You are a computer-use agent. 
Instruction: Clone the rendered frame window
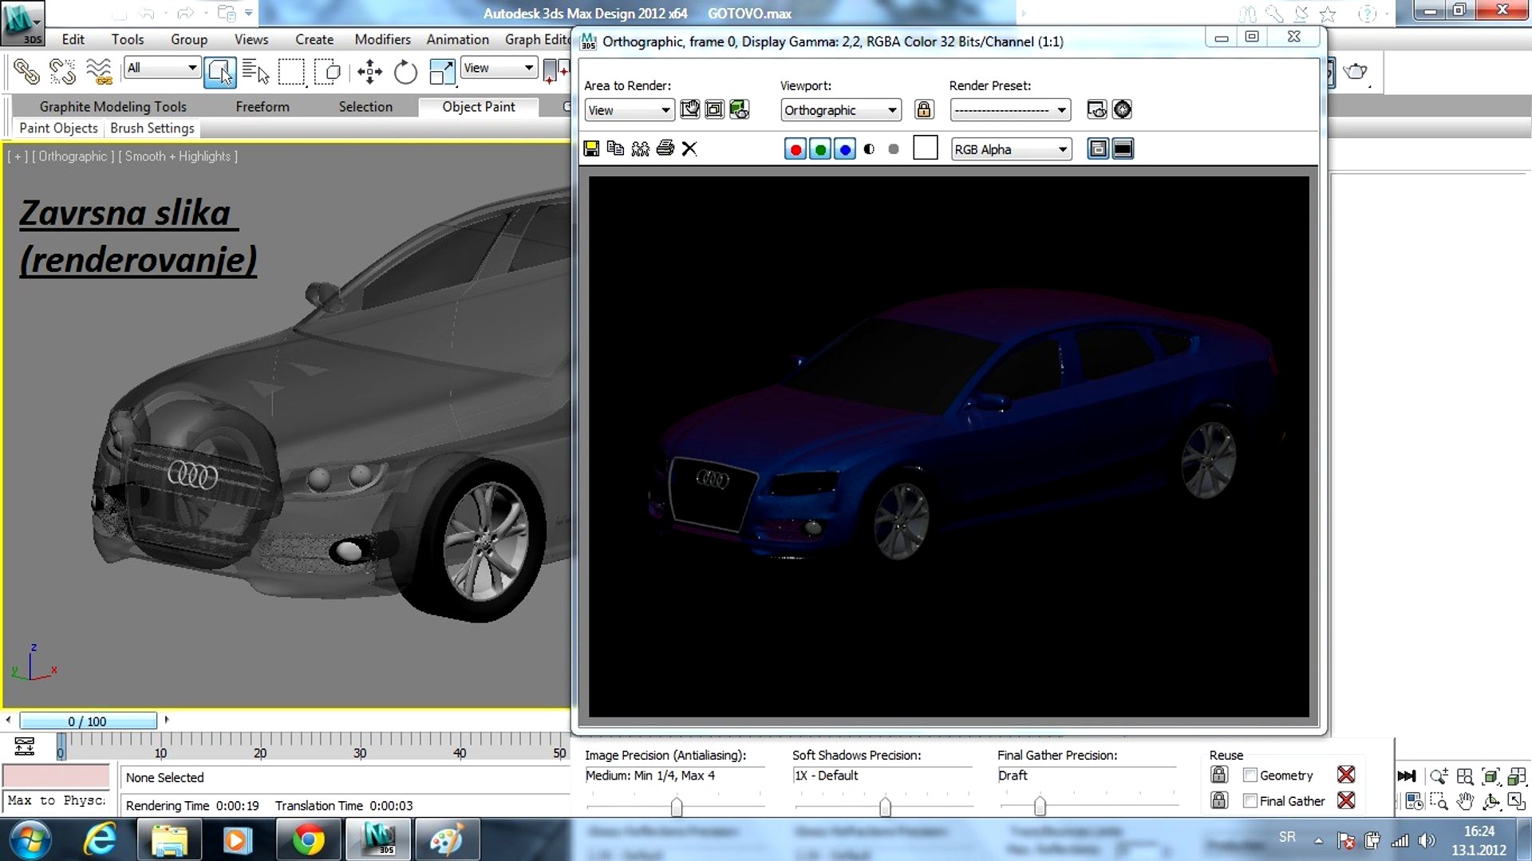640,148
